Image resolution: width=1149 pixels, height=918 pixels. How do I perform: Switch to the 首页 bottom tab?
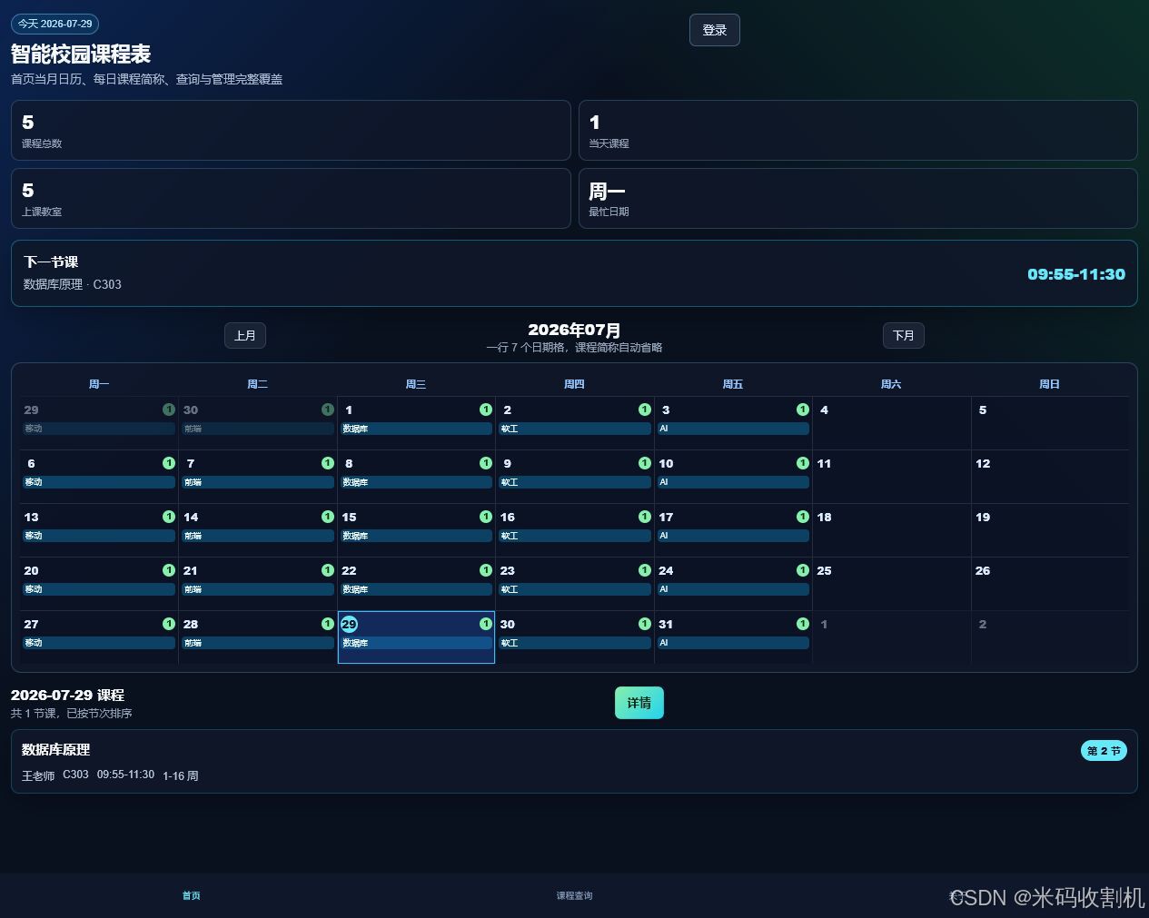coord(191,896)
